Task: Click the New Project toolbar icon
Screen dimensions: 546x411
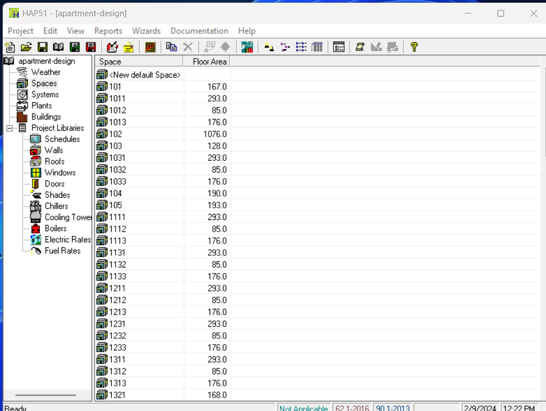Action: click(x=10, y=47)
